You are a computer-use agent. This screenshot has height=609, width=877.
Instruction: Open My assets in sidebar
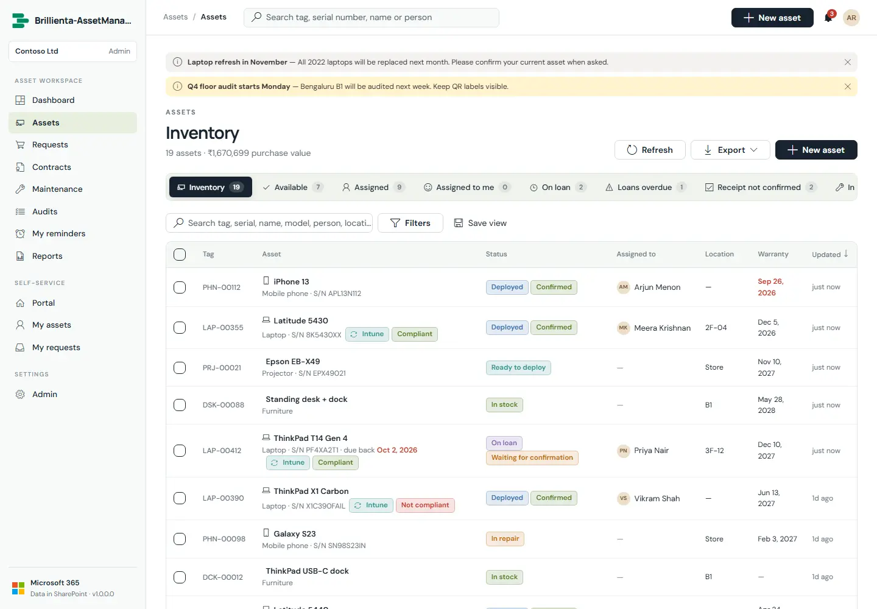pos(72,325)
